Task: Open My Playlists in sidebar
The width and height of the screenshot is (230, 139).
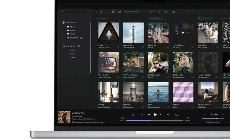Action: tap(74, 38)
